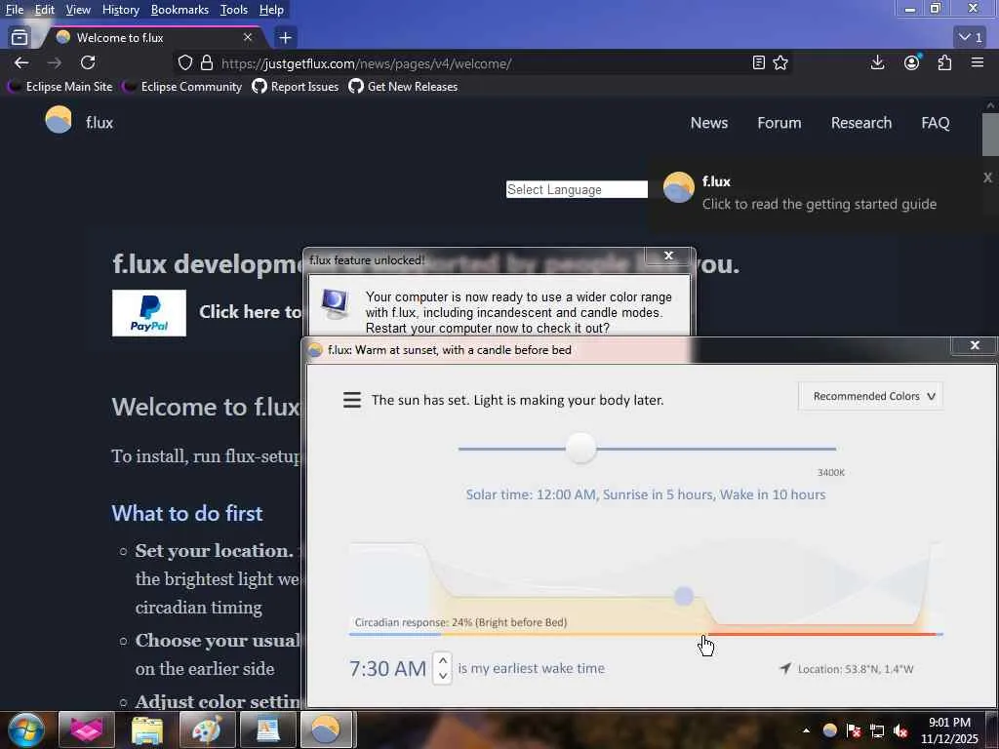Viewport: 999px width, 749px height.
Task: Click the current time dot on graph
Action: point(684,596)
